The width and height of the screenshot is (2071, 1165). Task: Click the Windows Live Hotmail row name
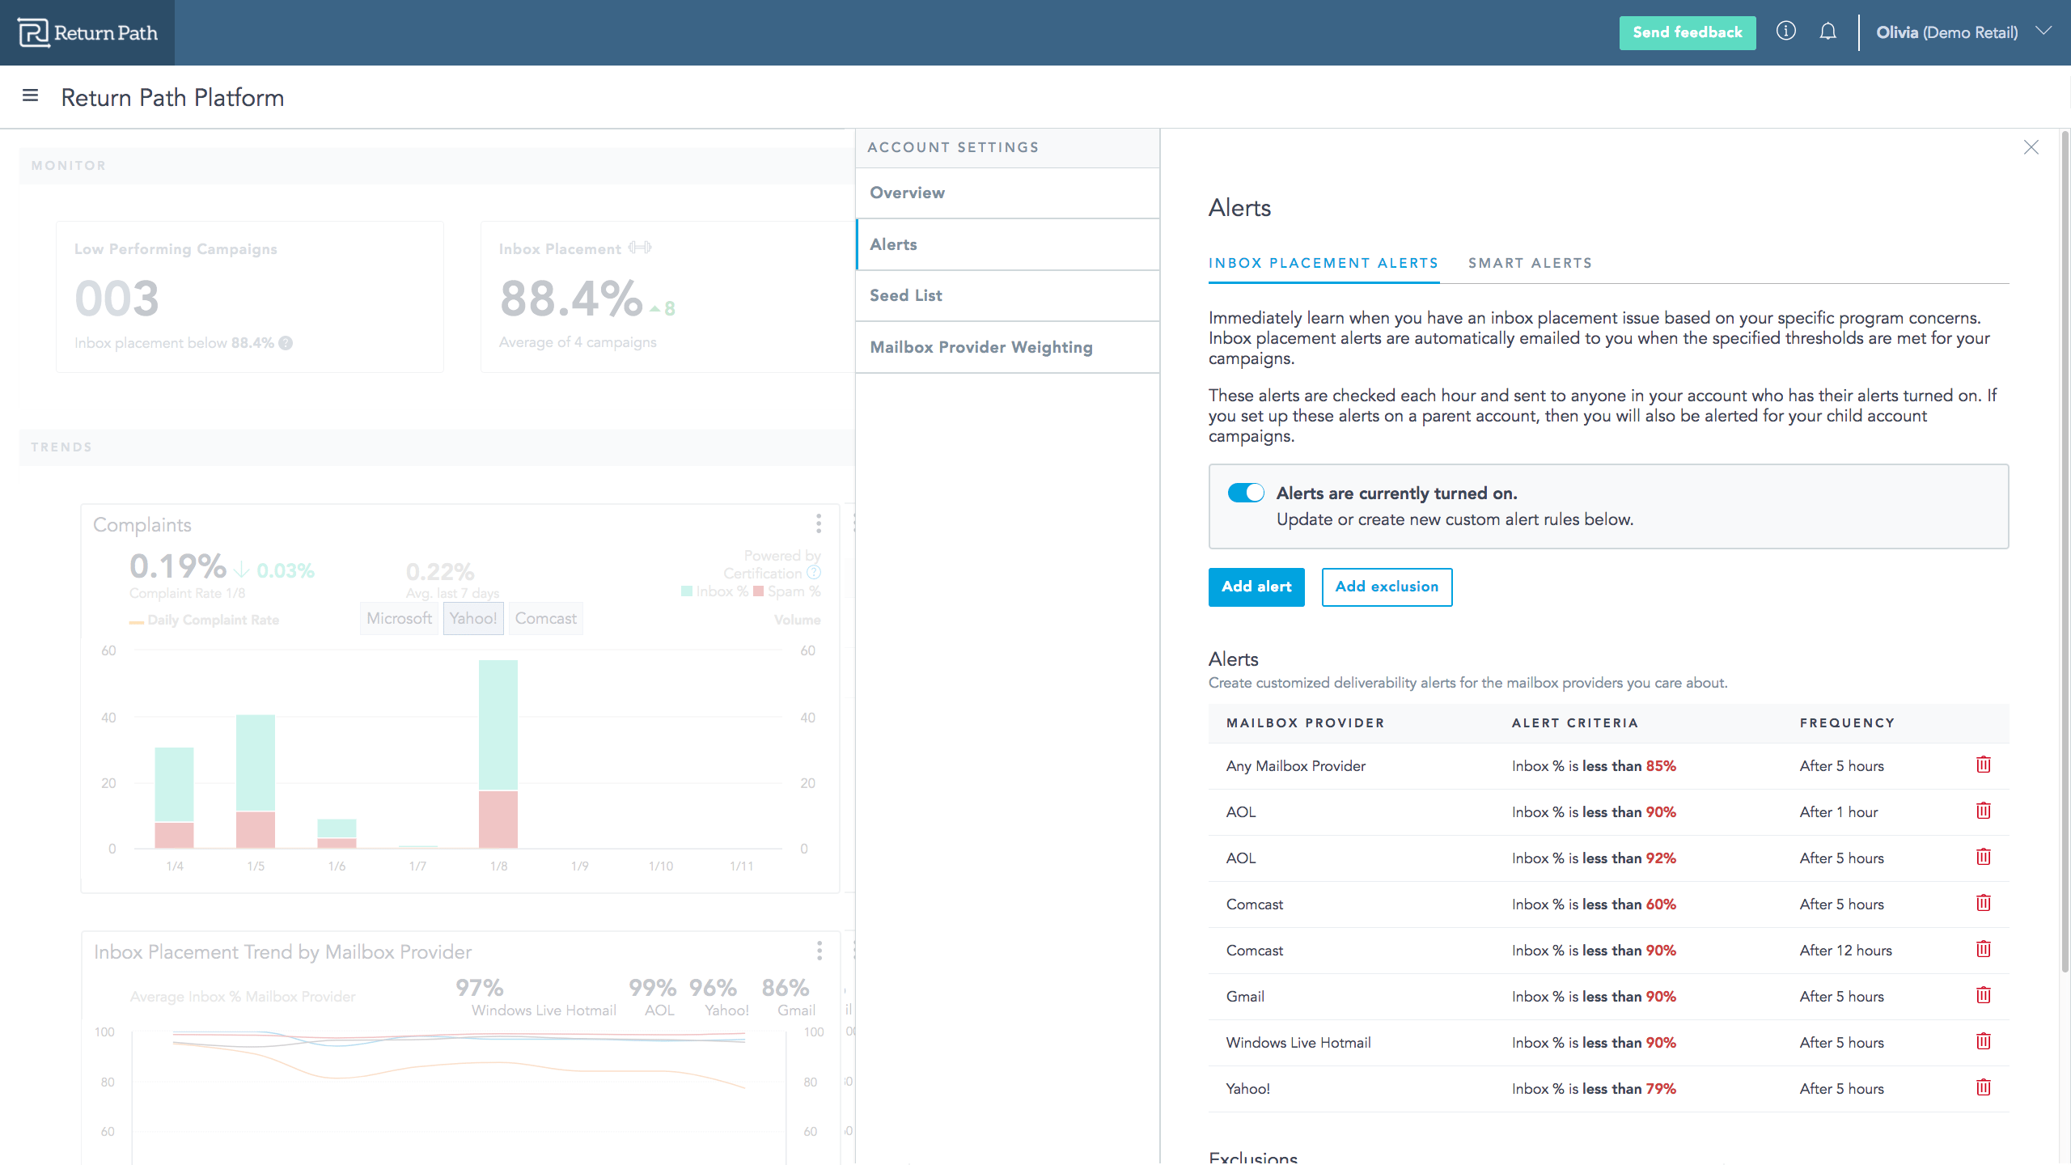(x=1298, y=1042)
